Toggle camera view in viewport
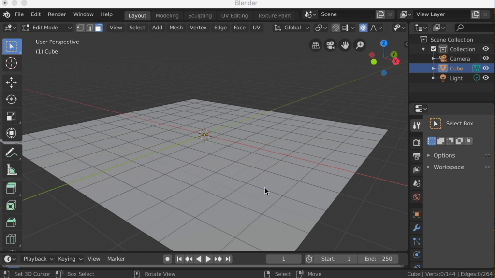The image size is (495, 278). [330, 45]
